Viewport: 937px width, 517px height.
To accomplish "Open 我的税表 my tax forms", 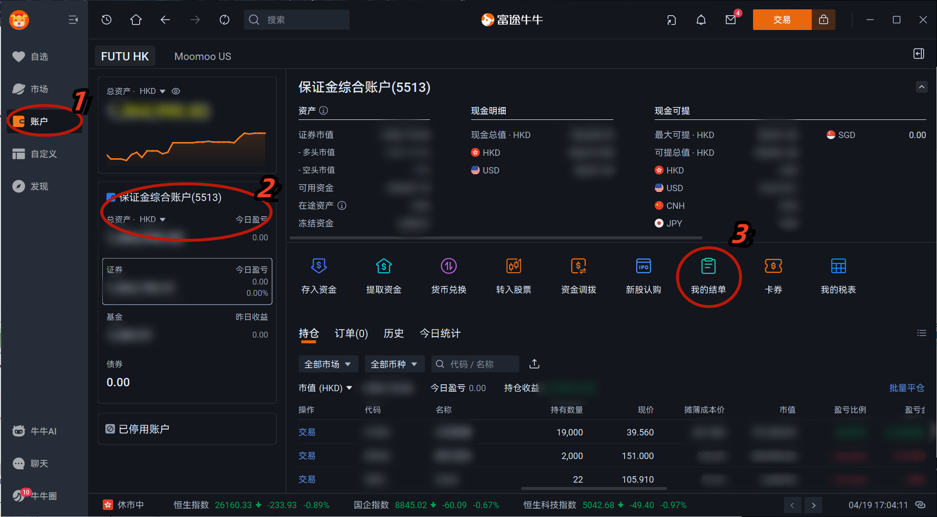I will (x=838, y=276).
